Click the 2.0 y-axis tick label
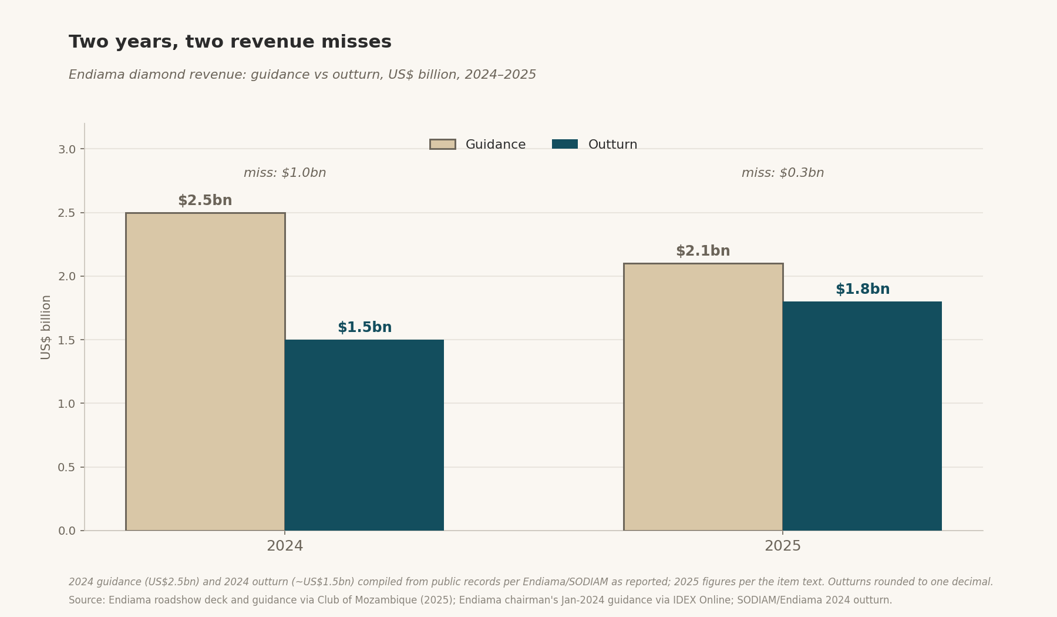This screenshot has height=617, width=1057. tap(67, 276)
